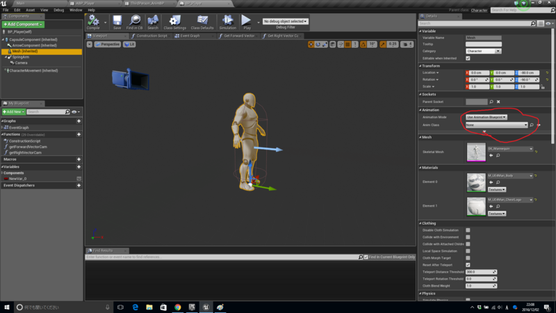This screenshot has height=313, width=556.
Task: Toggle Editable when Inherited checkbox
Action: tap(468, 58)
